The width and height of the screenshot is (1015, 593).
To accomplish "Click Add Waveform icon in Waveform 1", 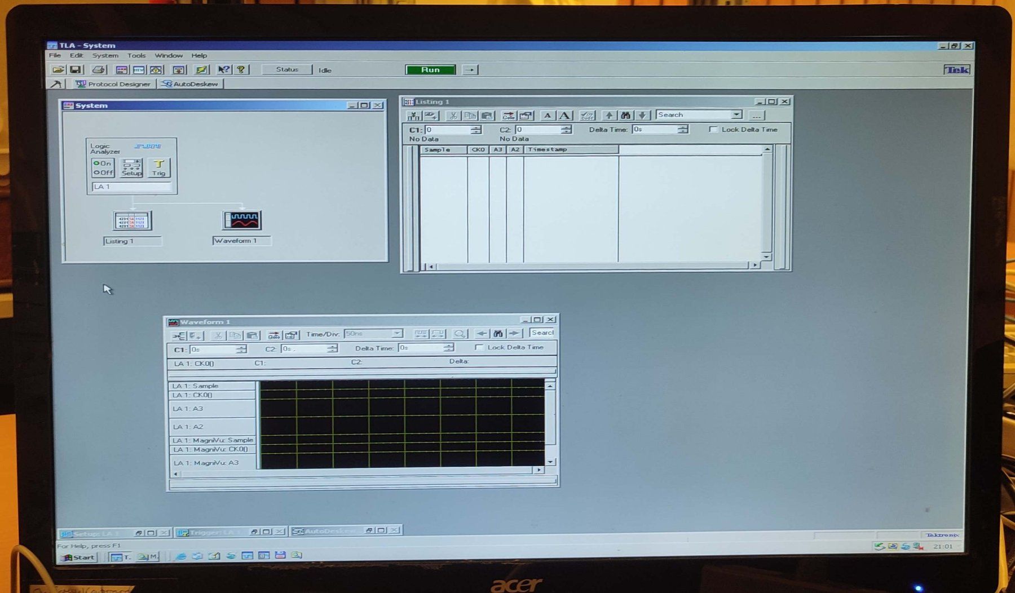I will click(x=179, y=336).
